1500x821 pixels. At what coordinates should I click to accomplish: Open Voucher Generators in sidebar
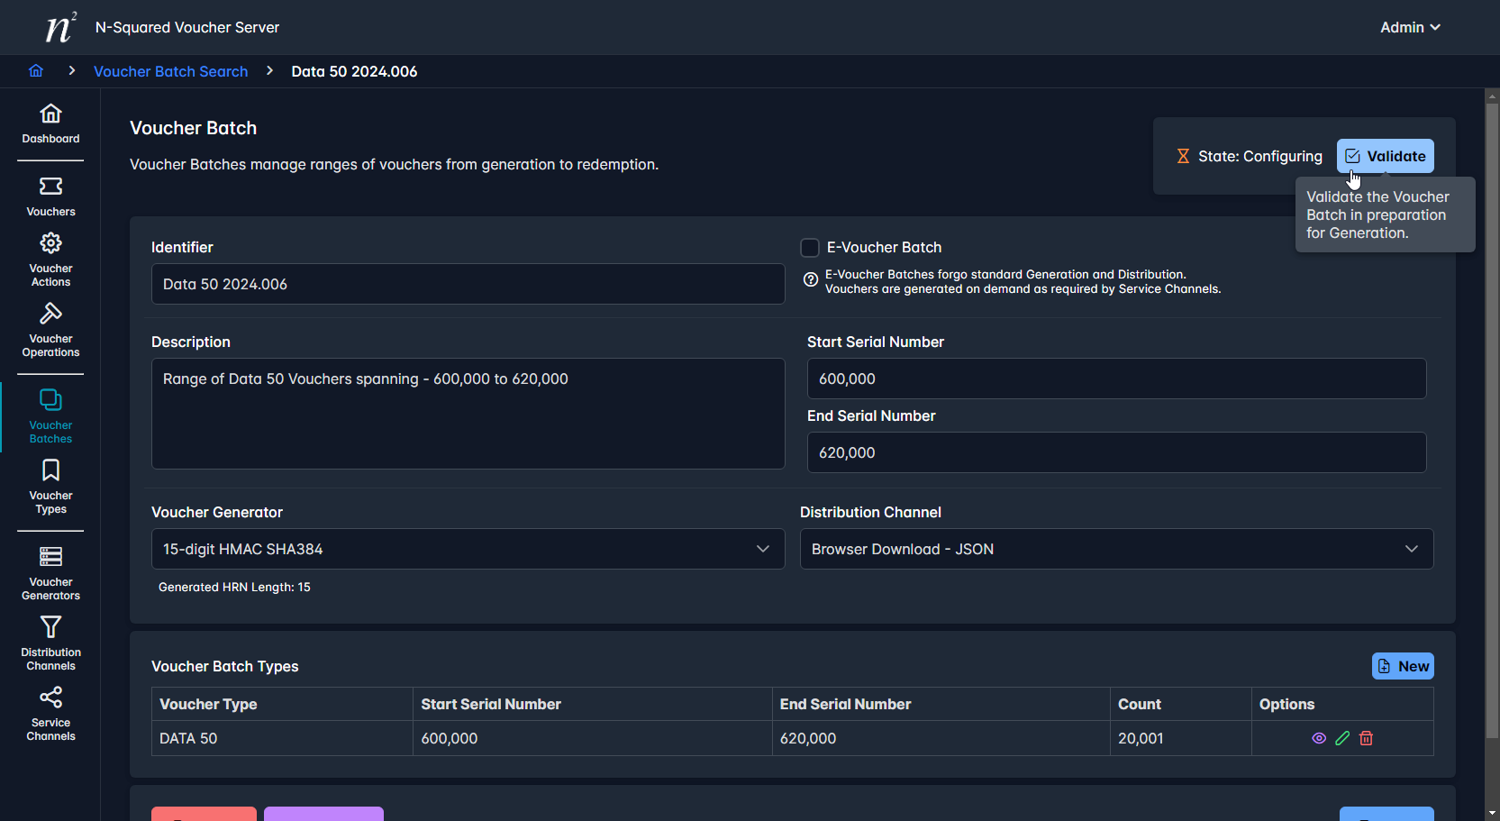[x=50, y=573]
